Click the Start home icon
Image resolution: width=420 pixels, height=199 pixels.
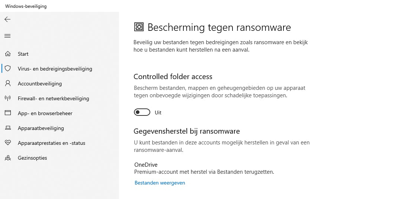[x=7, y=54]
